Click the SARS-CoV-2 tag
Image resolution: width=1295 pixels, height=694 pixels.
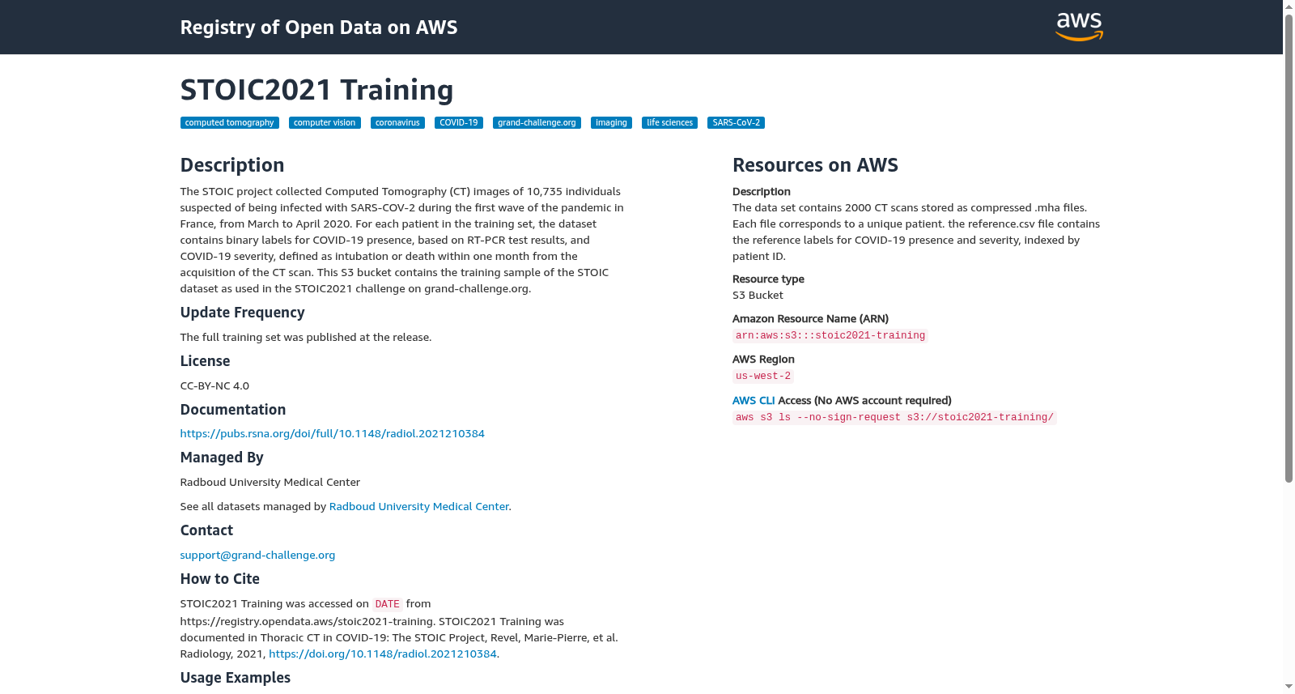[736, 123]
